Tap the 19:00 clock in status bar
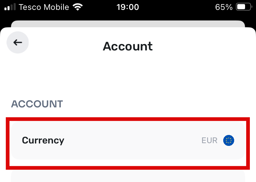The width and height of the screenshot is (256, 182). [128, 7]
